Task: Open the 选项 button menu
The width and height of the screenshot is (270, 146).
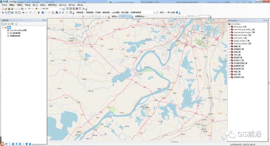Action: [162, 12]
